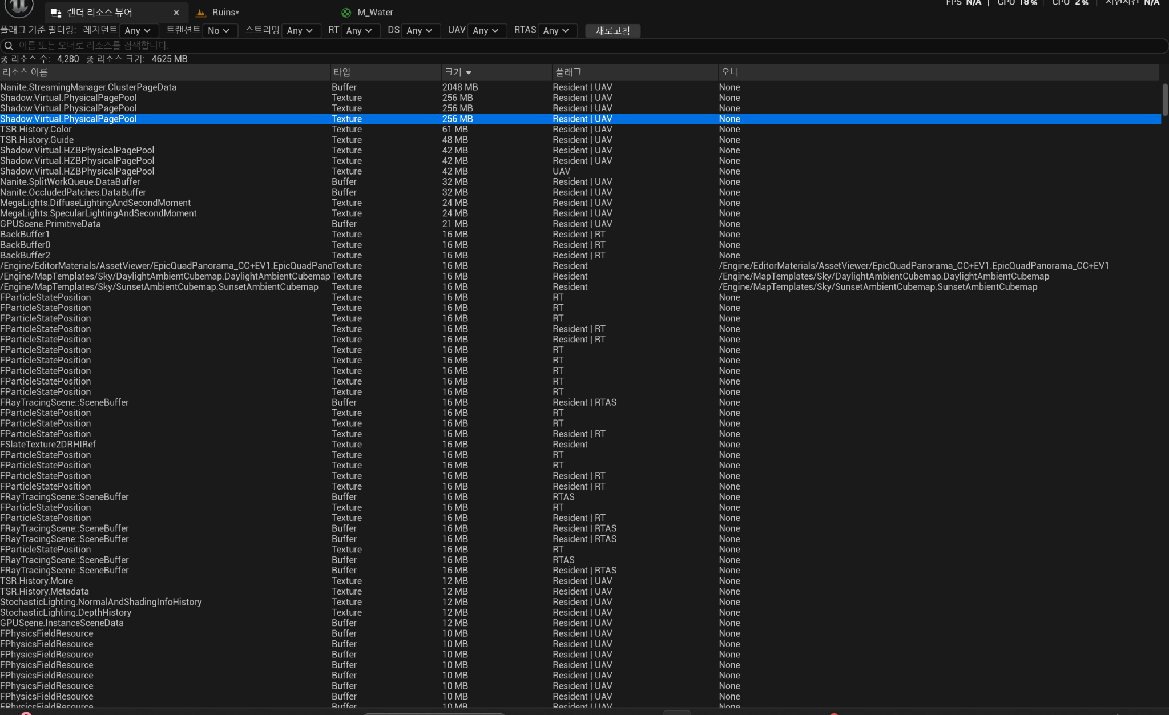1169x715 pixels.
Task: Open the RT flag filter dropdown
Action: [360, 31]
